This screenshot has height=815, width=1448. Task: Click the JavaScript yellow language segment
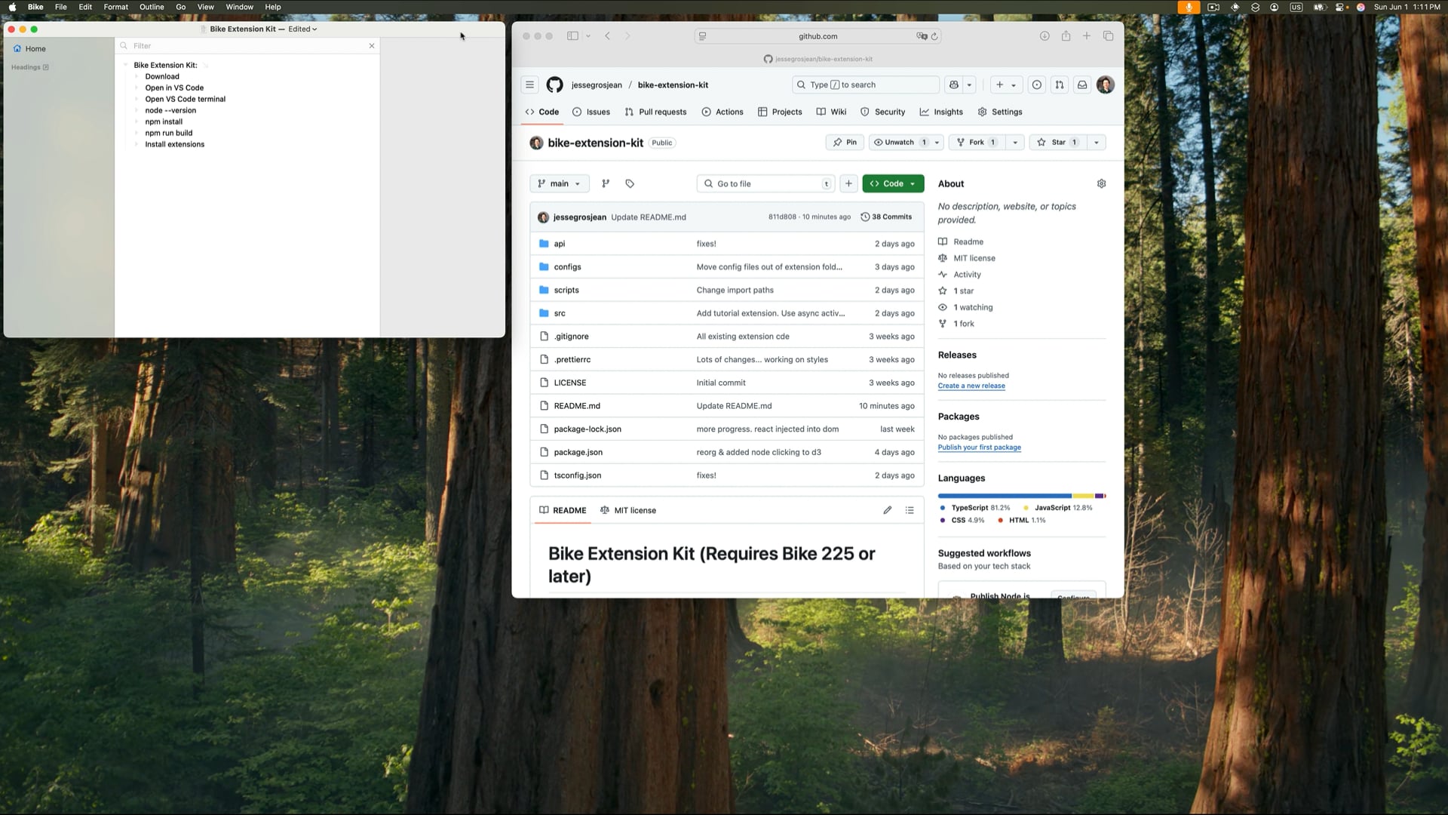(x=1083, y=496)
